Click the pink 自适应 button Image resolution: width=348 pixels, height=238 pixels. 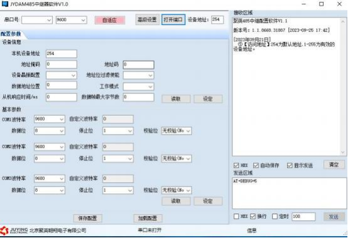(110, 20)
